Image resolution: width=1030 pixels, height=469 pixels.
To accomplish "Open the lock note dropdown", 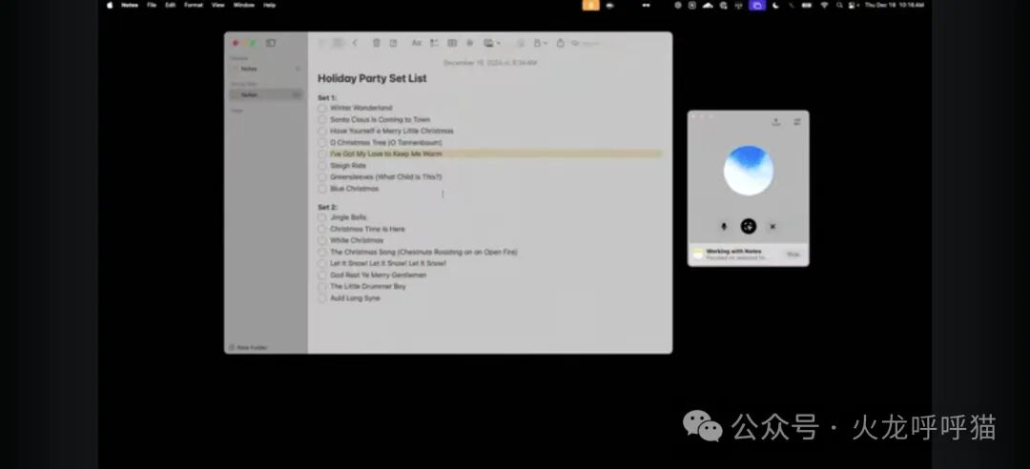I will (x=540, y=43).
